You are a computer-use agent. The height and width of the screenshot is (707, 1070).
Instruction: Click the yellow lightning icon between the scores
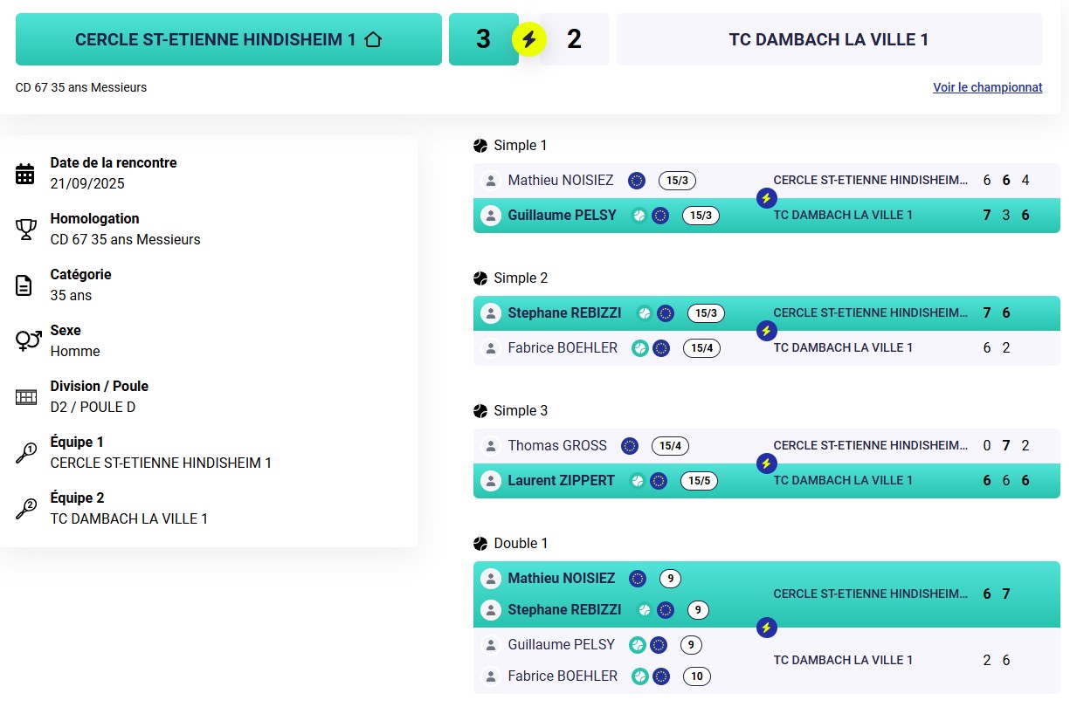pyautogui.click(x=528, y=39)
